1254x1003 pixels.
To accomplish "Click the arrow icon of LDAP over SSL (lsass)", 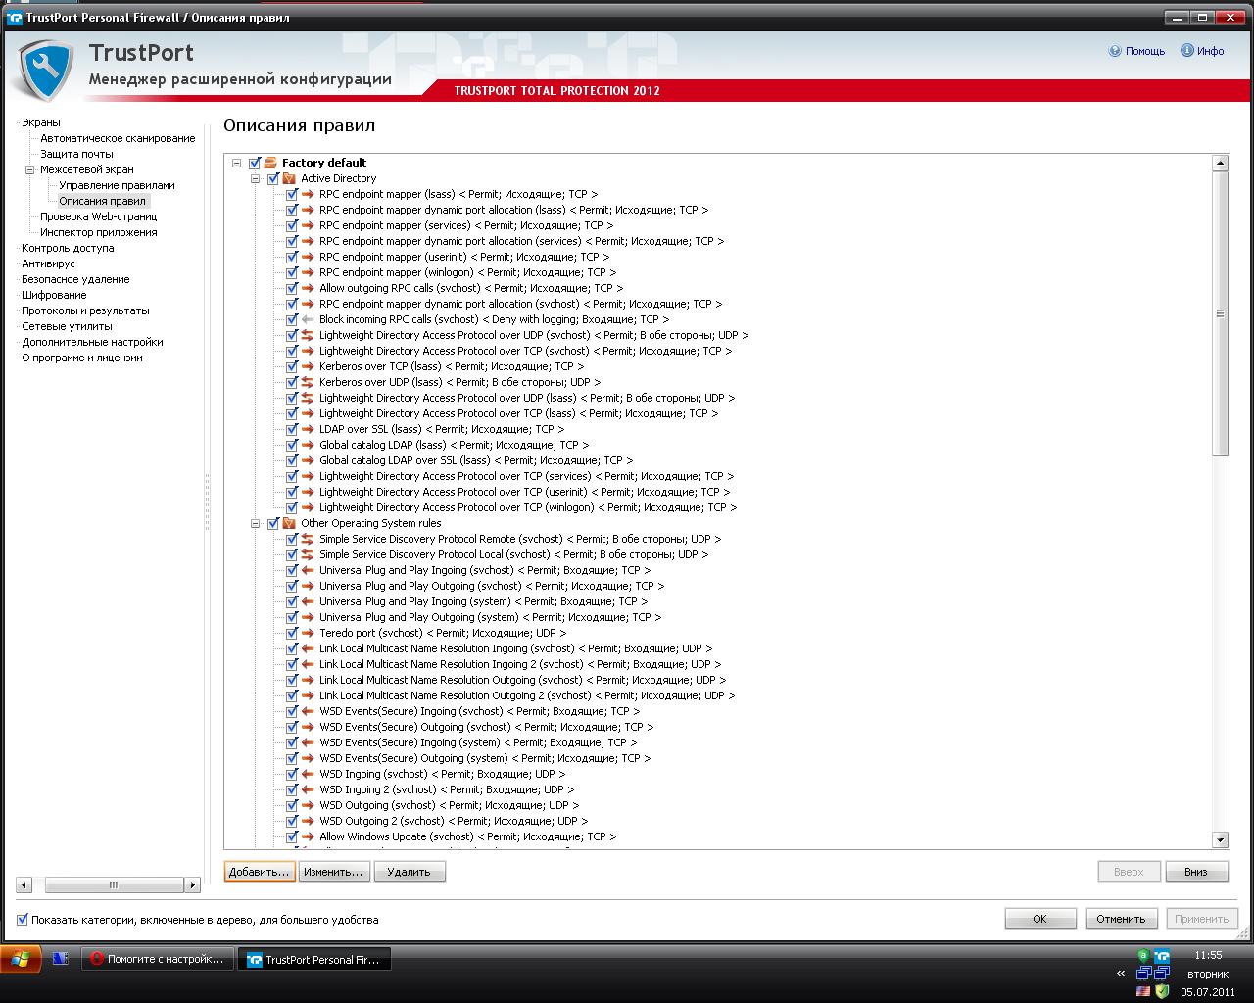I will 308,429.
